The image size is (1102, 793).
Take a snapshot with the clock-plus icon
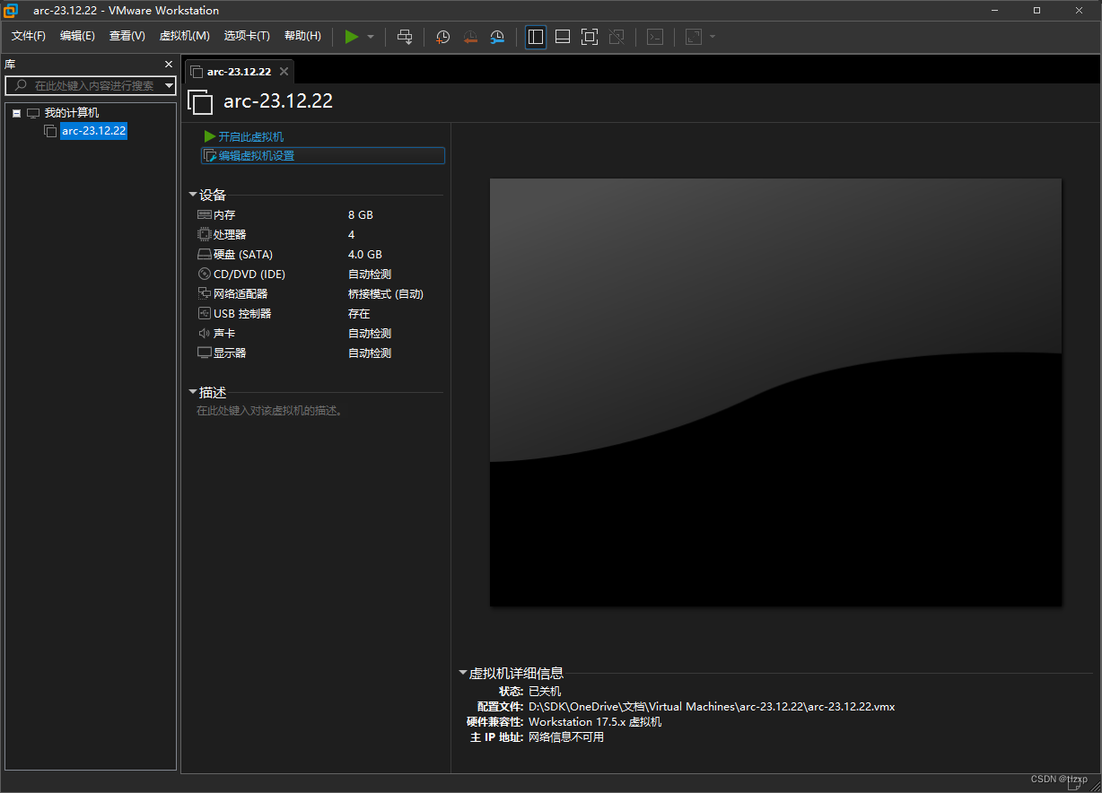click(442, 37)
